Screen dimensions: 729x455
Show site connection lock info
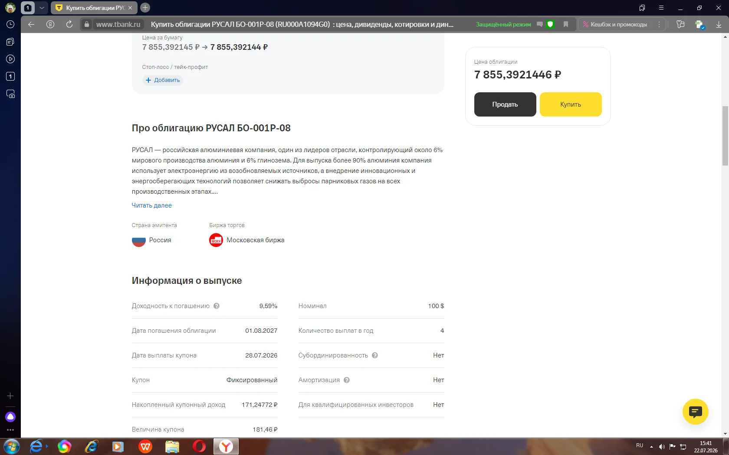pyautogui.click(x=87, y=24)
